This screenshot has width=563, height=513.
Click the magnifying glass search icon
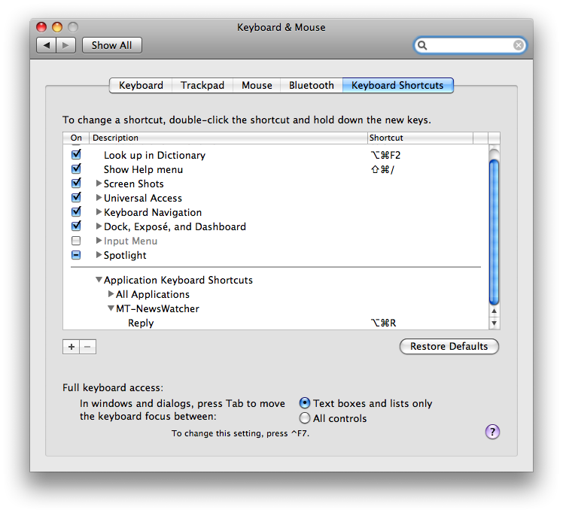coord(424,46)
